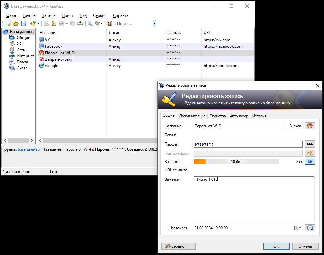
Task: Click the Alexey11 login cell
Action: pos(117,59)
